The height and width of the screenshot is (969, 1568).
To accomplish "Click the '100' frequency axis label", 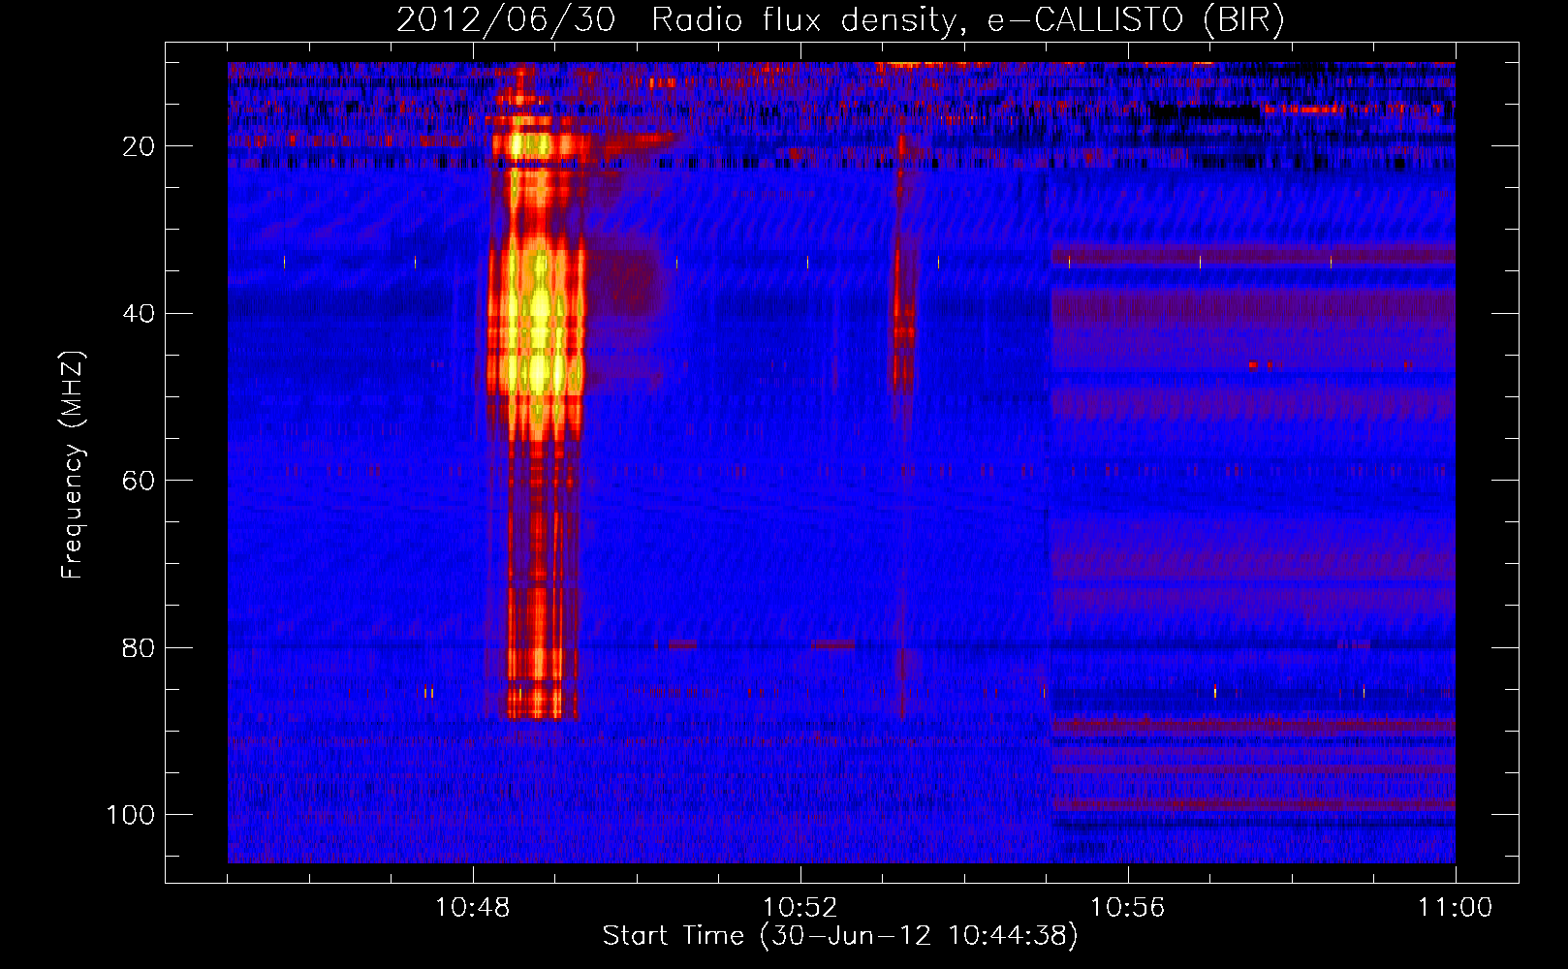I will [131, 815].
